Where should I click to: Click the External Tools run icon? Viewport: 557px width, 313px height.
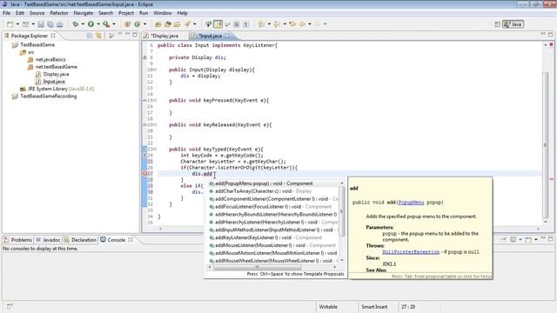pos(106,24)
